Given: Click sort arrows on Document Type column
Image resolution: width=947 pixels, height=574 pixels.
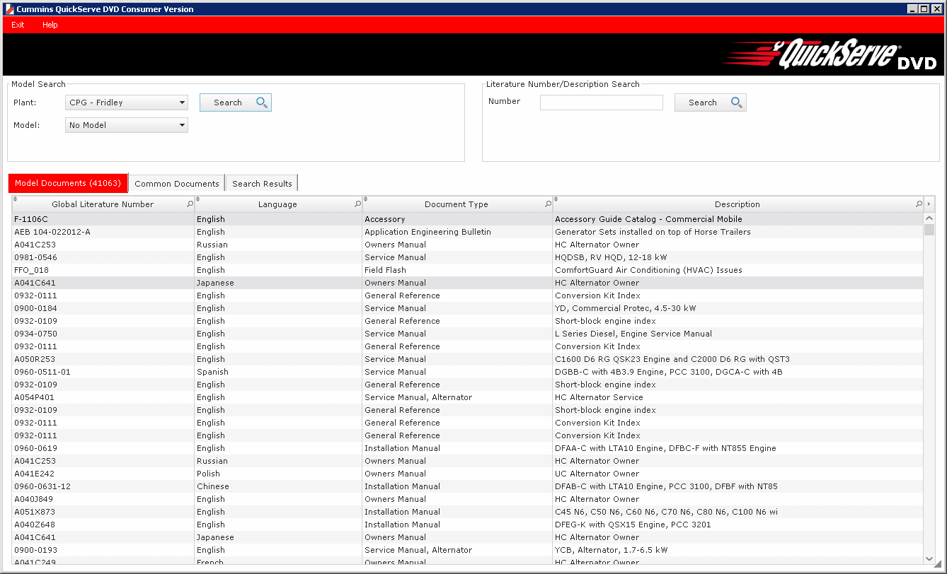Looking at the screenshot, I should pyautogui.click(x=366, y=200).
